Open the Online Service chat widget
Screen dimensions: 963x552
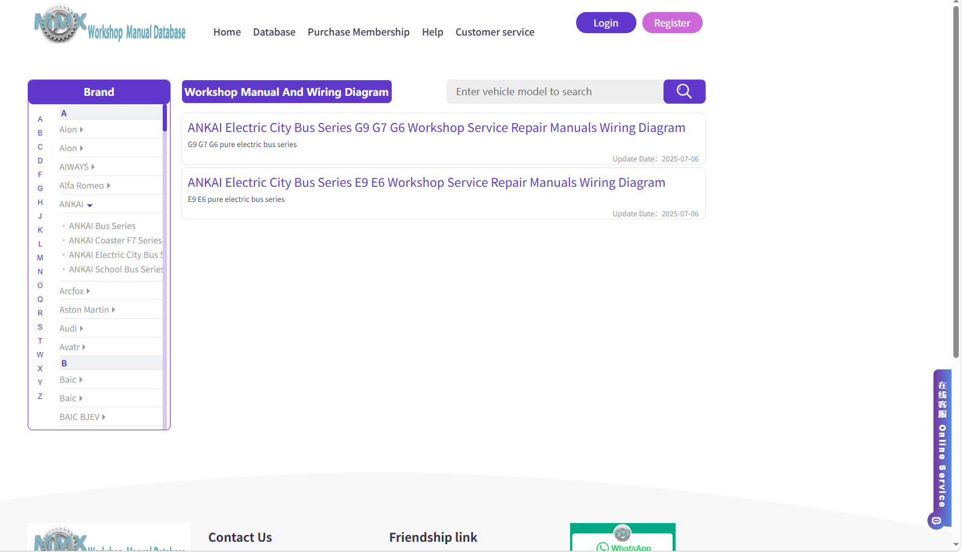click(x=942, y=449)
